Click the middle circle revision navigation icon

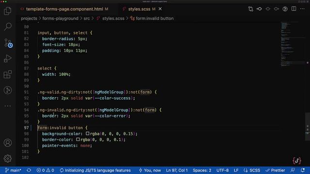[268, 9]
